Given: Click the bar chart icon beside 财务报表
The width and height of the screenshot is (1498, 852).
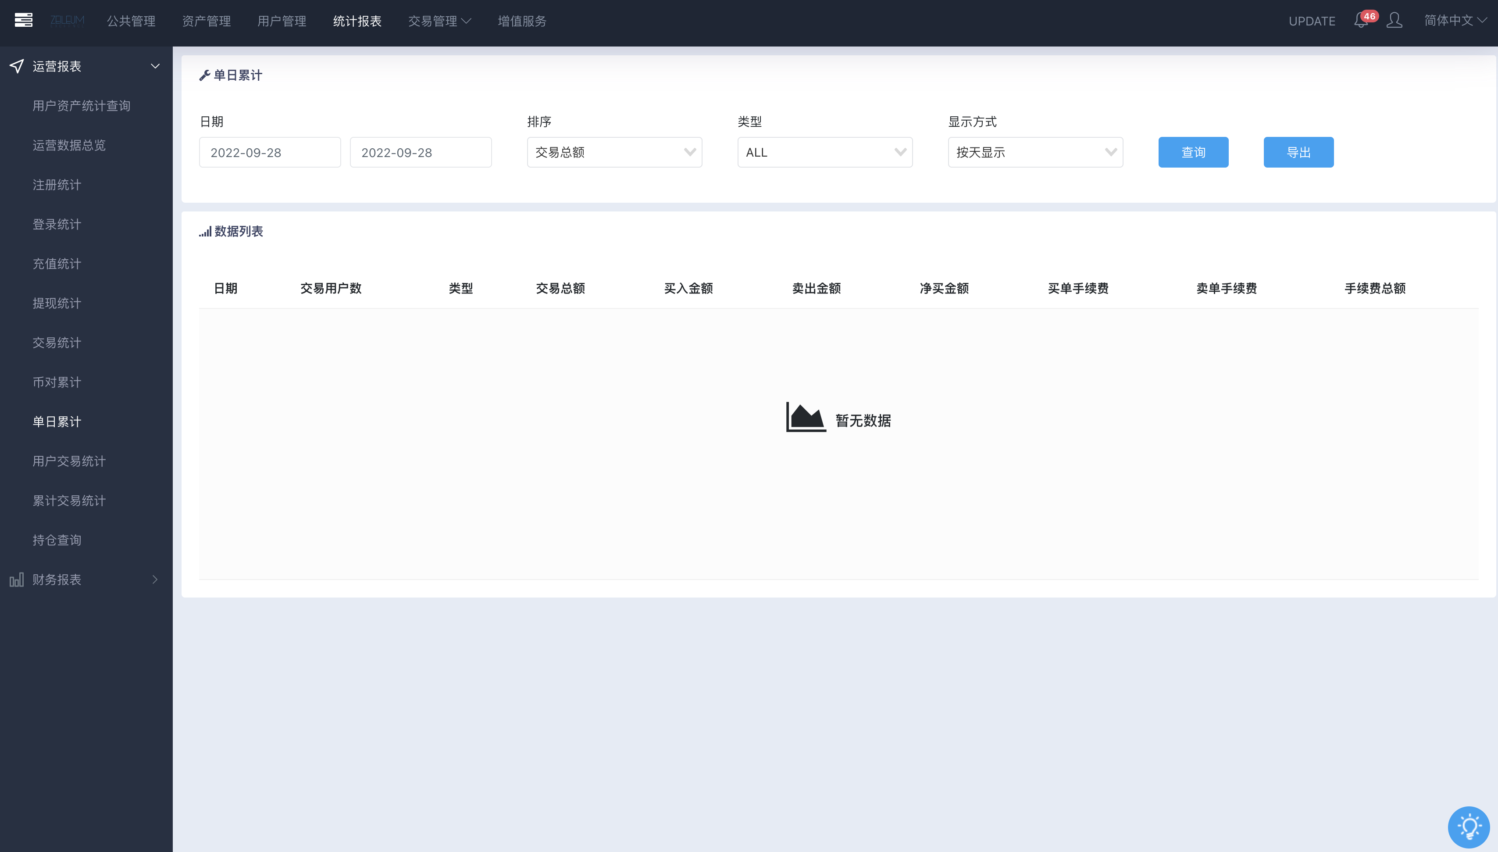Looking at the screenshot, I should click(x=16, y=579).
